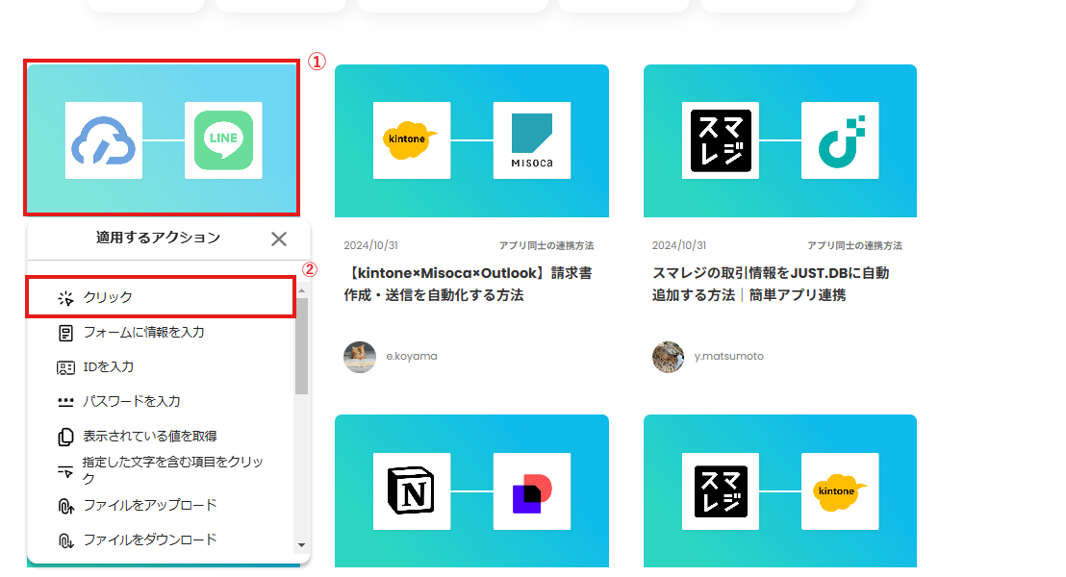1066x577 pixels.
Task: Choose 表示されている値を取得 action
Action: 161,437
